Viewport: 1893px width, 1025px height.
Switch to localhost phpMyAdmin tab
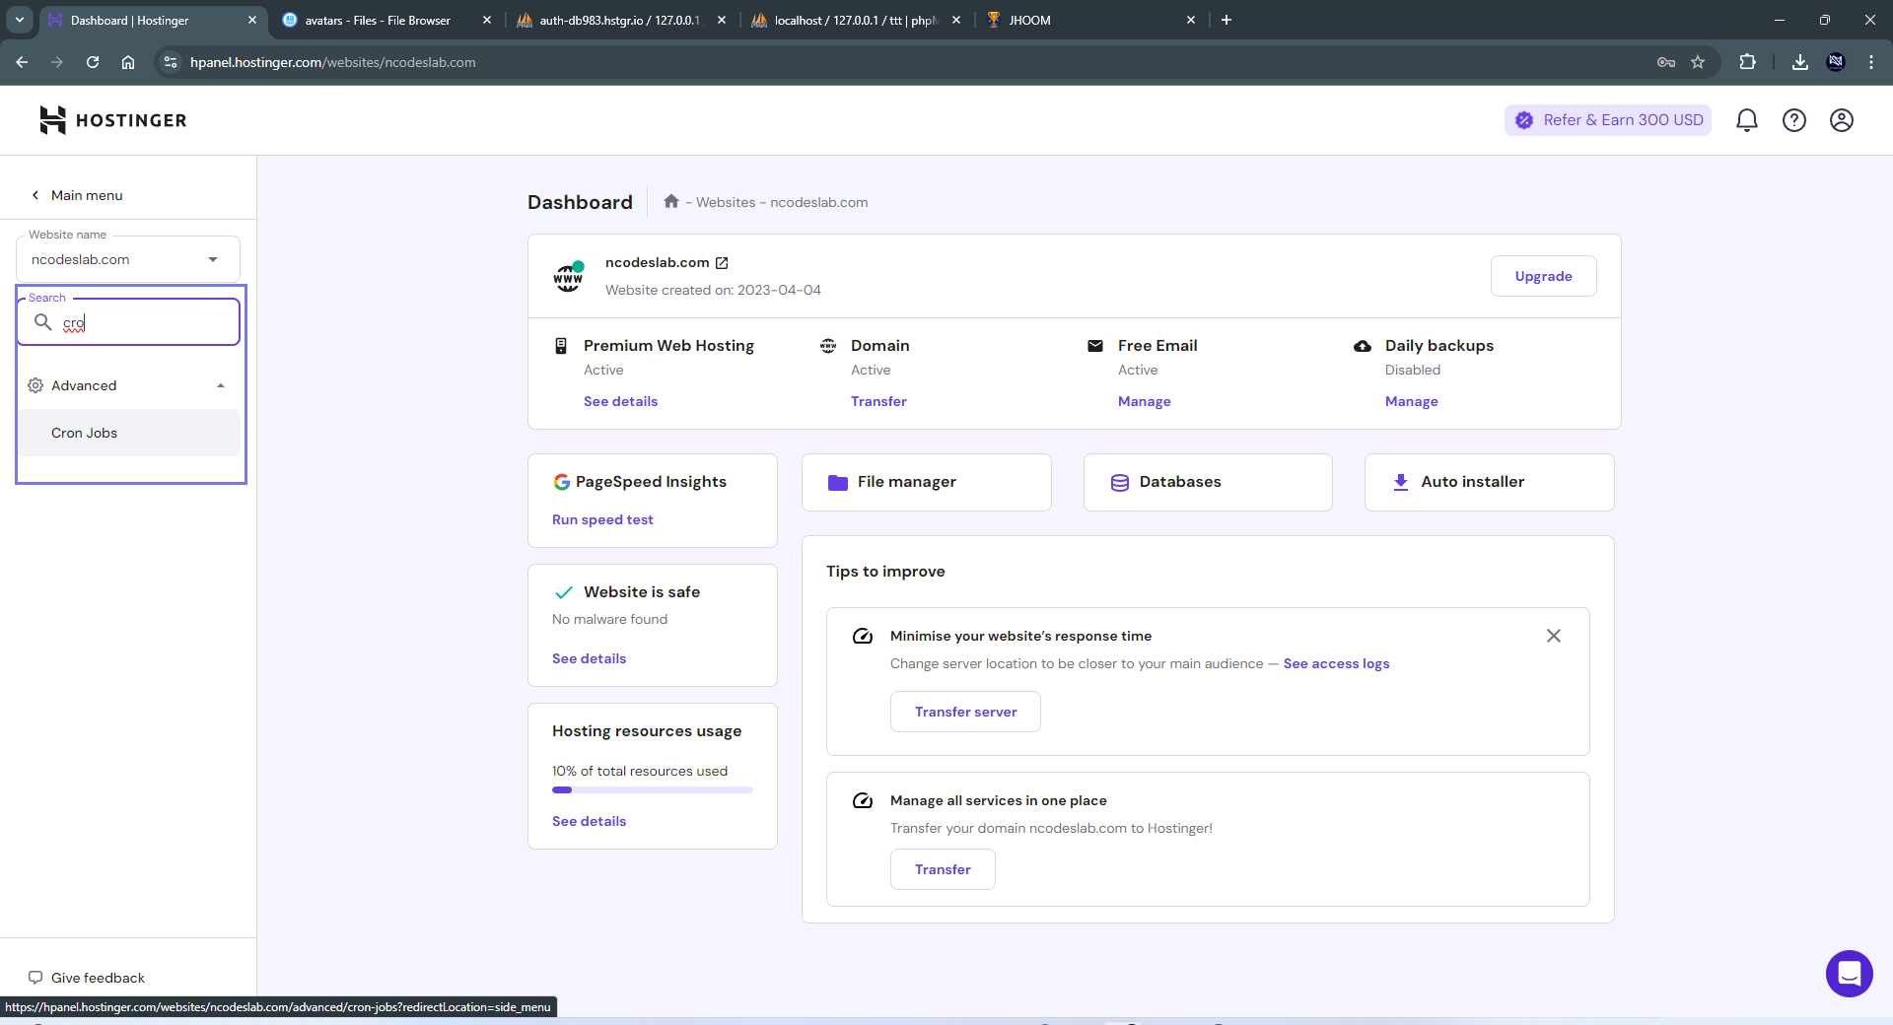tap(855, 20)
